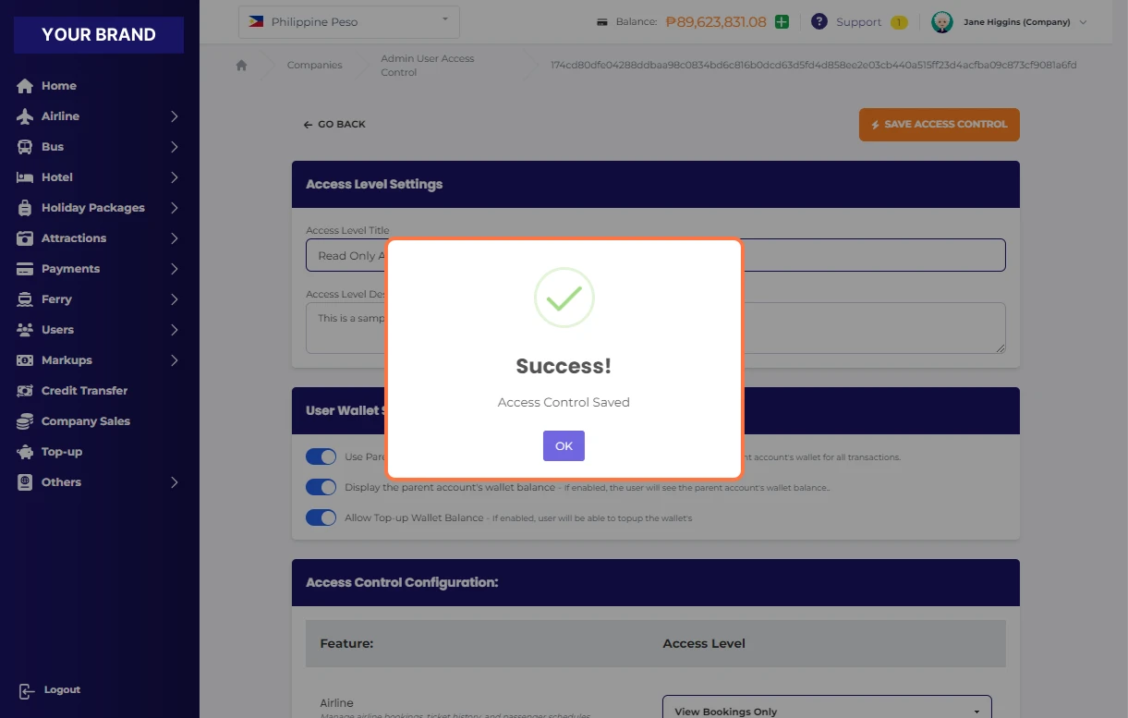This screenshot has height=718, width=1128.
Task: Click the Support question mark icon
Action: coord(819,21)
